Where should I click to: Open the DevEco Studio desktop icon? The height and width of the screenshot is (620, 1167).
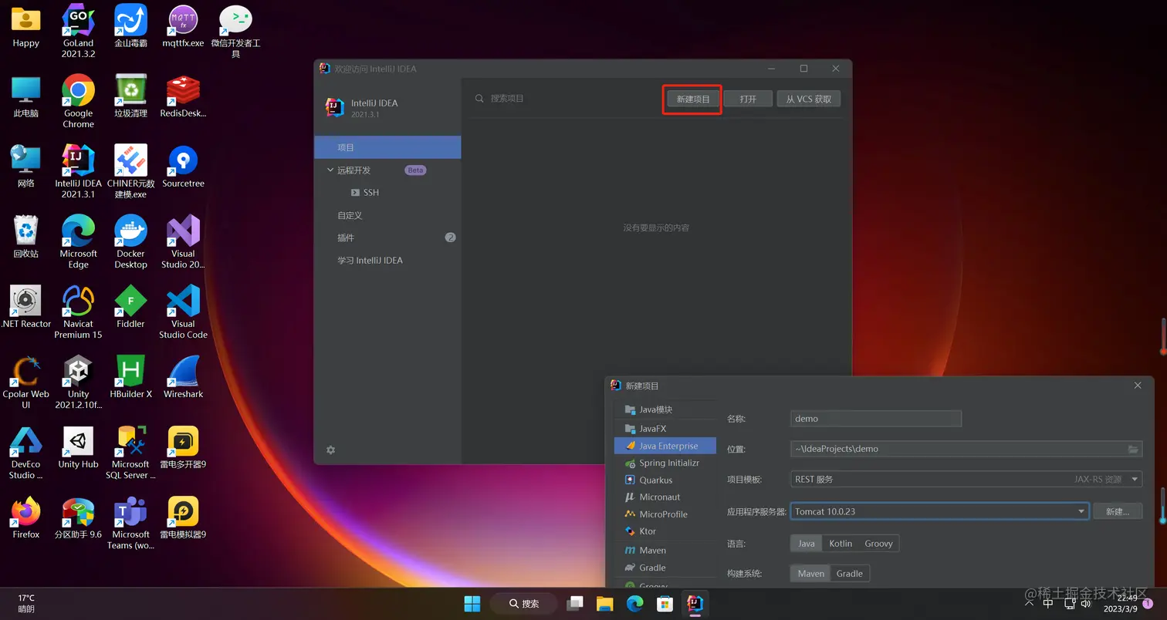click(25, 453)
